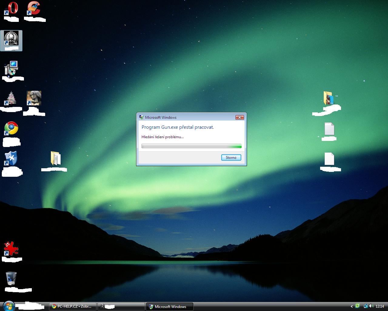Click the Windows Start orb

click(x=8, y=306)
